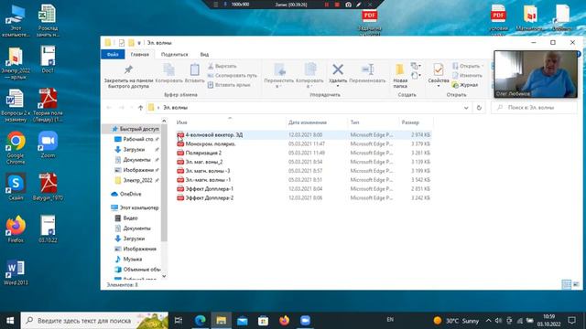
Task: Open Google Chrome from the desktop
Action: (16, 148)
